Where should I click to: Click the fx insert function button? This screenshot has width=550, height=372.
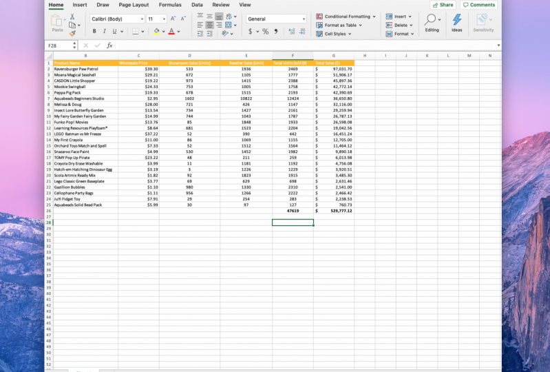(109, 45)
